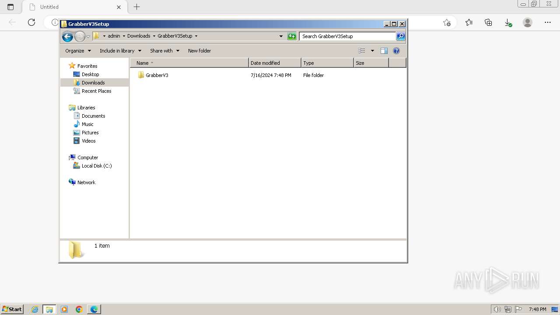This screenshot has width=560, height=315.
Task: Open the Organize menu
Action: click(x=78, y=51)
